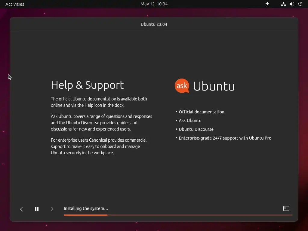Open the accessibility menu icon
Image resolution: width=308 pixels, height=231 pixels.
(267, 4)
